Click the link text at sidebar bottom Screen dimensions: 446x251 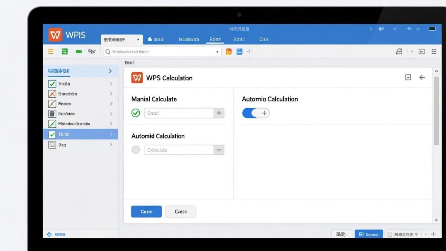[60, 234]
